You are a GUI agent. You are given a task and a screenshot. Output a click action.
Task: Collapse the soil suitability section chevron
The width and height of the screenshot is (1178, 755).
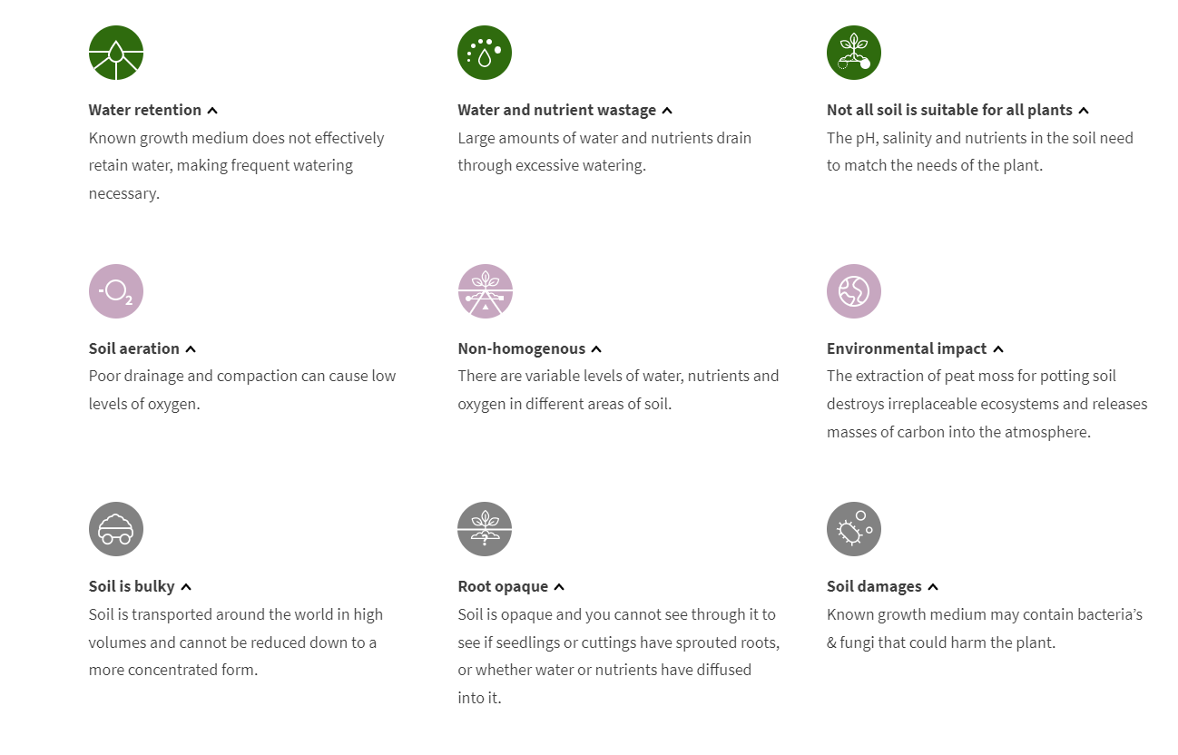(1084, 111)
